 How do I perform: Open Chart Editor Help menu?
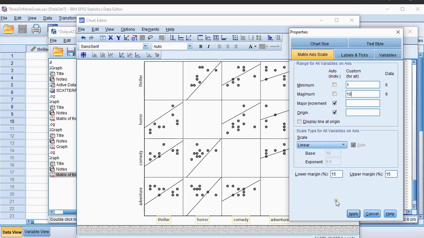click(x=170, y=29)
